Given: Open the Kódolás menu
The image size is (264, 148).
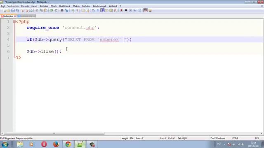Looking at the screenshot, I should pyautogui.click(x=44, y=6).
